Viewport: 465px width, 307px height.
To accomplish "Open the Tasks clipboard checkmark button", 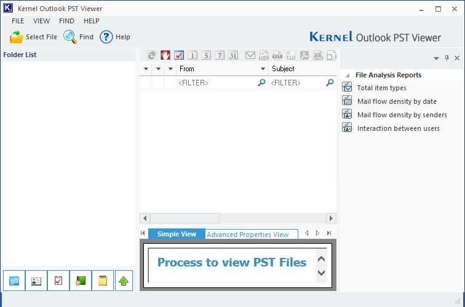I will point(58,281).
